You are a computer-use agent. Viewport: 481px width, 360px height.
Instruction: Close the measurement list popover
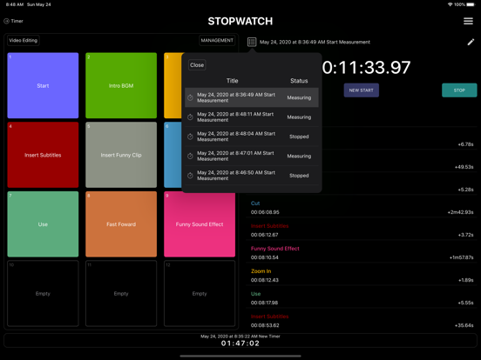pyautogui.click(x=197, y=65)
